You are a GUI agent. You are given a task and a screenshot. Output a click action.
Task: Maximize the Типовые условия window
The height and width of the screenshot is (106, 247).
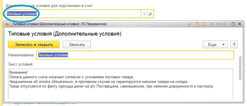click(x=233, y=24)
